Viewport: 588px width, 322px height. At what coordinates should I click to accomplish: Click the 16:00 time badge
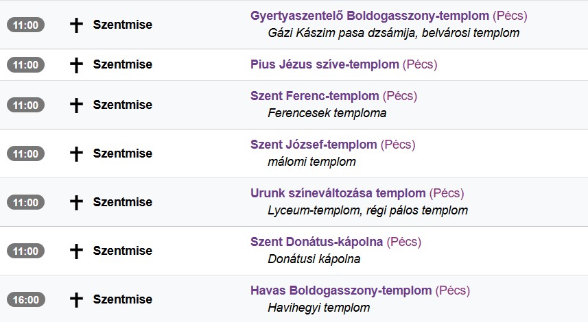(25, 299)
